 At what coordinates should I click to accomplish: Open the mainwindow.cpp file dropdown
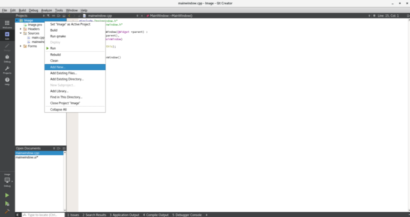137,16
